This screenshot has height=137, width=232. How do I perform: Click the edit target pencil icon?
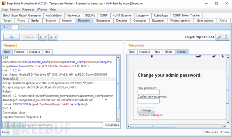pos(219,37)
